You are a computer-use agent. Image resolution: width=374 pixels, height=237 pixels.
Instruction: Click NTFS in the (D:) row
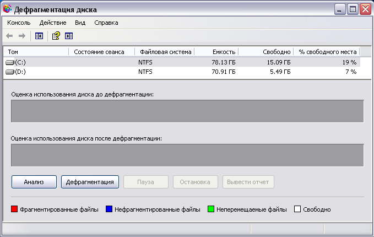tap(145, 72)
